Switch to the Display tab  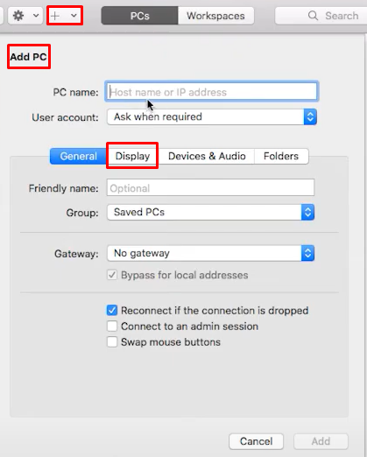tap(132, 156)
